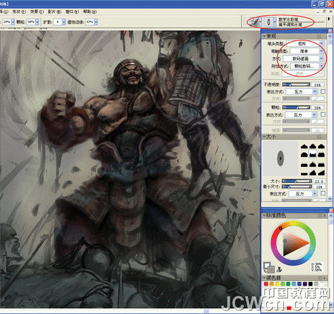
Task: Swap main and additional colors icon
Action: 265,272
